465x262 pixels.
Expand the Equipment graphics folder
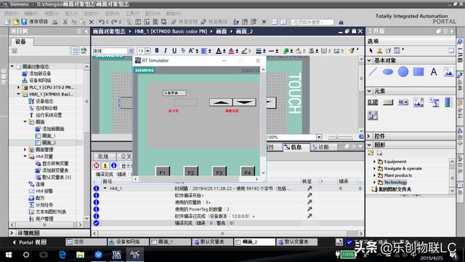pyautogui.click(x=374, y=162)
